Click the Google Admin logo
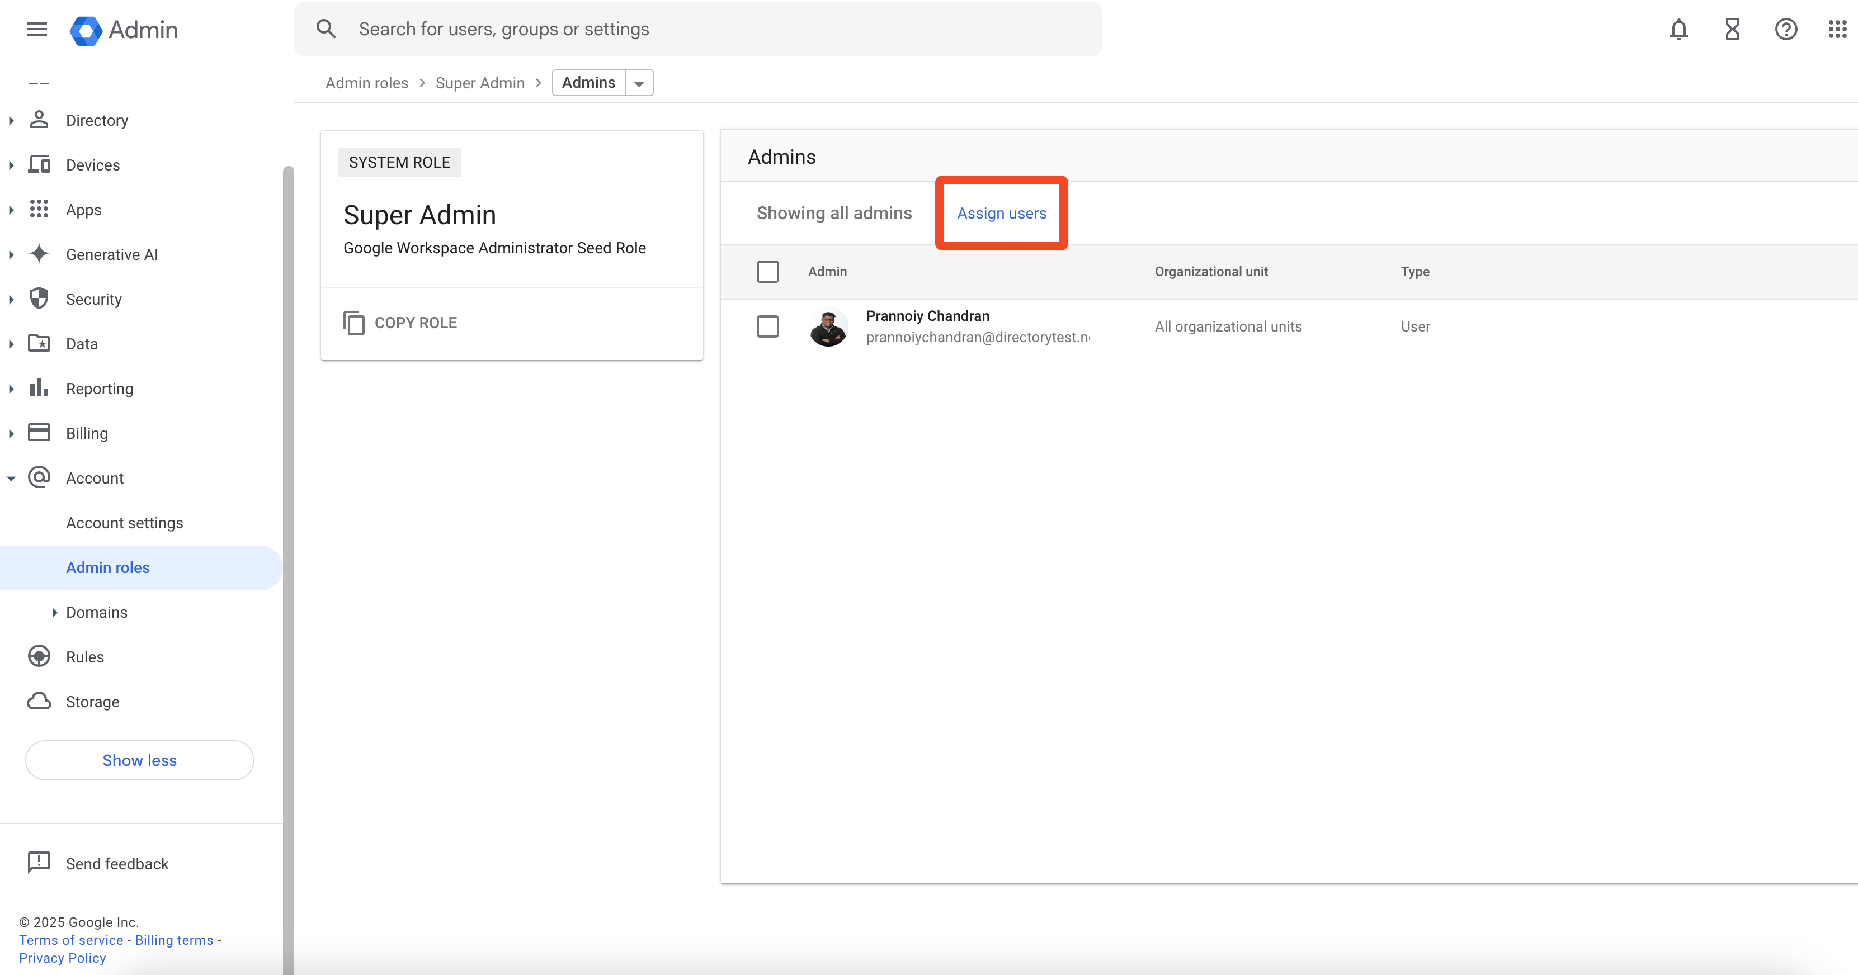Image resolution: width=1858 pixels, height=975 pixels. pos(124,30)
